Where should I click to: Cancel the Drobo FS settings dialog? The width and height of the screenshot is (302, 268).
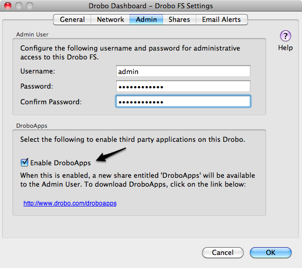pos(223,252)
